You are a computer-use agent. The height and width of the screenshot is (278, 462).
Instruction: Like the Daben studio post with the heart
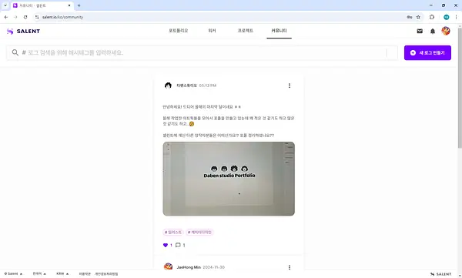coord(166,245)
